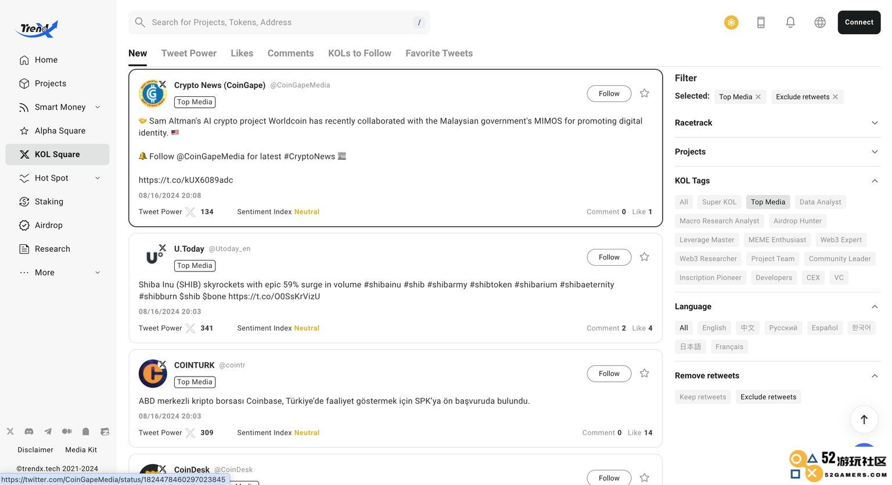Follow COINTURK
The height and width of the screenshot is (485, 892).
point(609,374)
